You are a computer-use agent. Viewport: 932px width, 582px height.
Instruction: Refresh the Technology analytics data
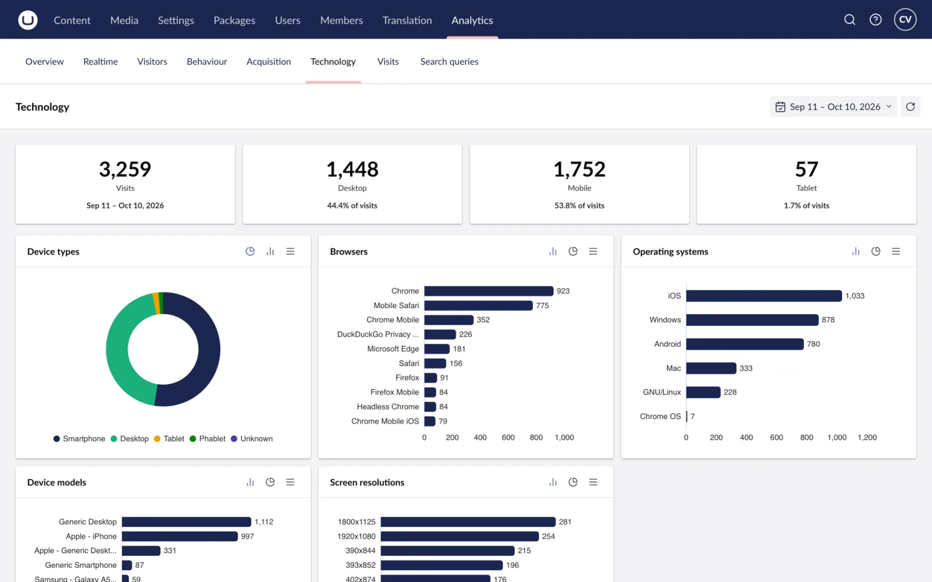(910, 107)
